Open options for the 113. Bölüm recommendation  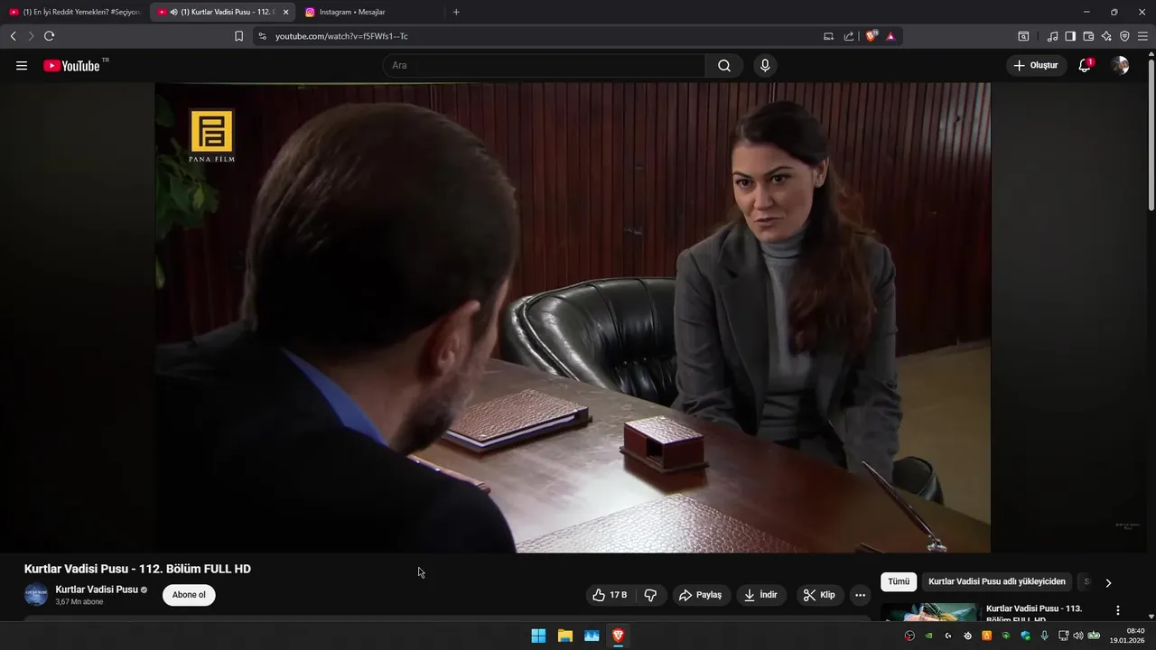click(x=1117, y=610)
